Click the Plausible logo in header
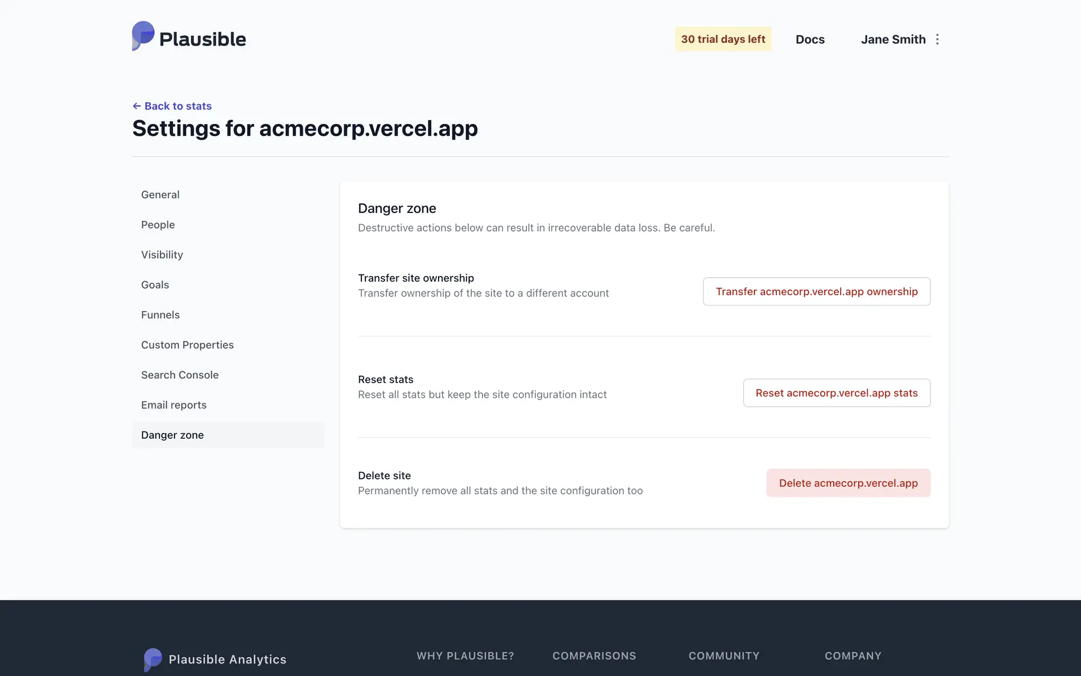The image size is (1081, 676). (x=189, y=37)
